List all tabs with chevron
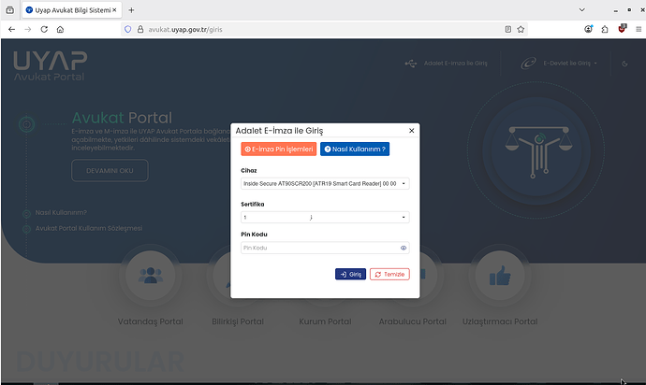Image resolution: width=646 pixels, height=385 pixels. tap(581, 10)
